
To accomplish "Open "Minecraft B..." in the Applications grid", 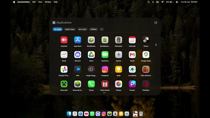I will [77, 84].
